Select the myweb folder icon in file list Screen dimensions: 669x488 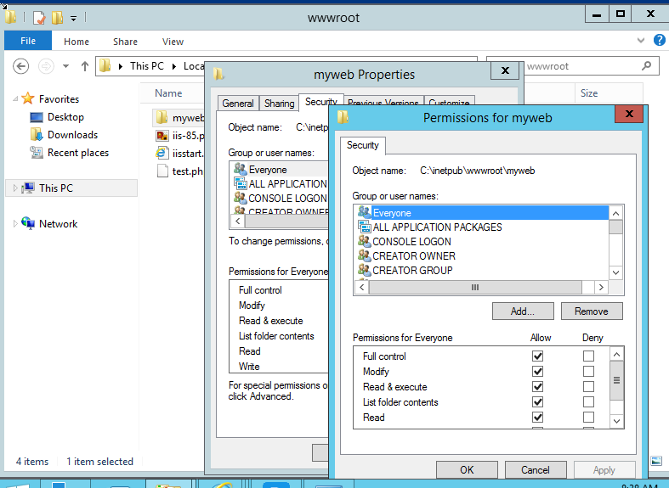point(162,117)
